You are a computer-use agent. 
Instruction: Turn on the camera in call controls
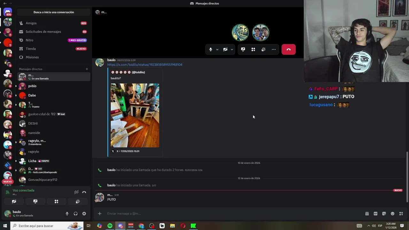225,50
